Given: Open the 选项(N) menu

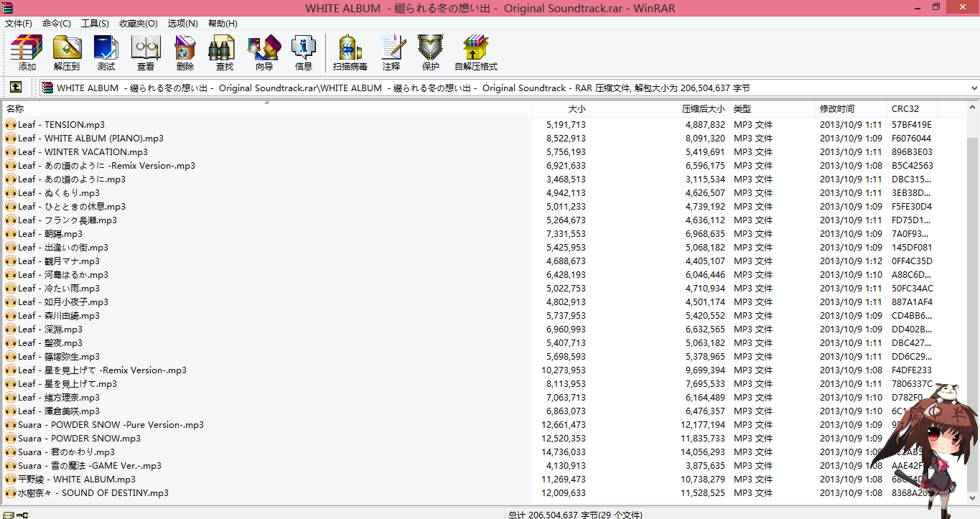Looking at the screenshot, I should click(182, 24).
